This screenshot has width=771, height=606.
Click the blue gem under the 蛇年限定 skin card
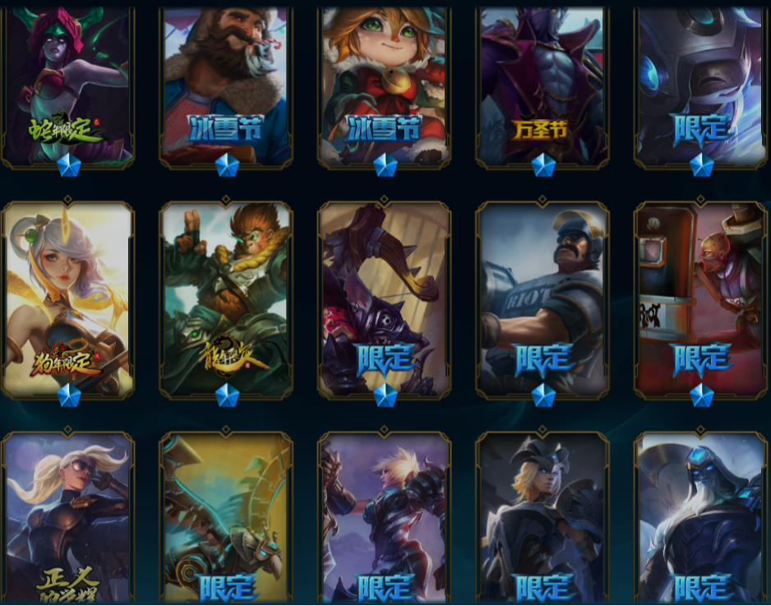pyautogui.click(x=69, y=165)
